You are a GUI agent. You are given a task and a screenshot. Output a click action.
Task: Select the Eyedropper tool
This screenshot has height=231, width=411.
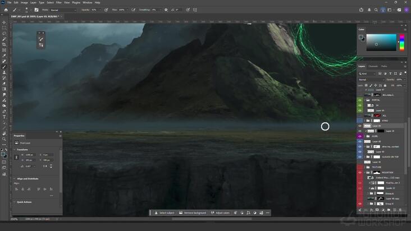pos(4,56)
